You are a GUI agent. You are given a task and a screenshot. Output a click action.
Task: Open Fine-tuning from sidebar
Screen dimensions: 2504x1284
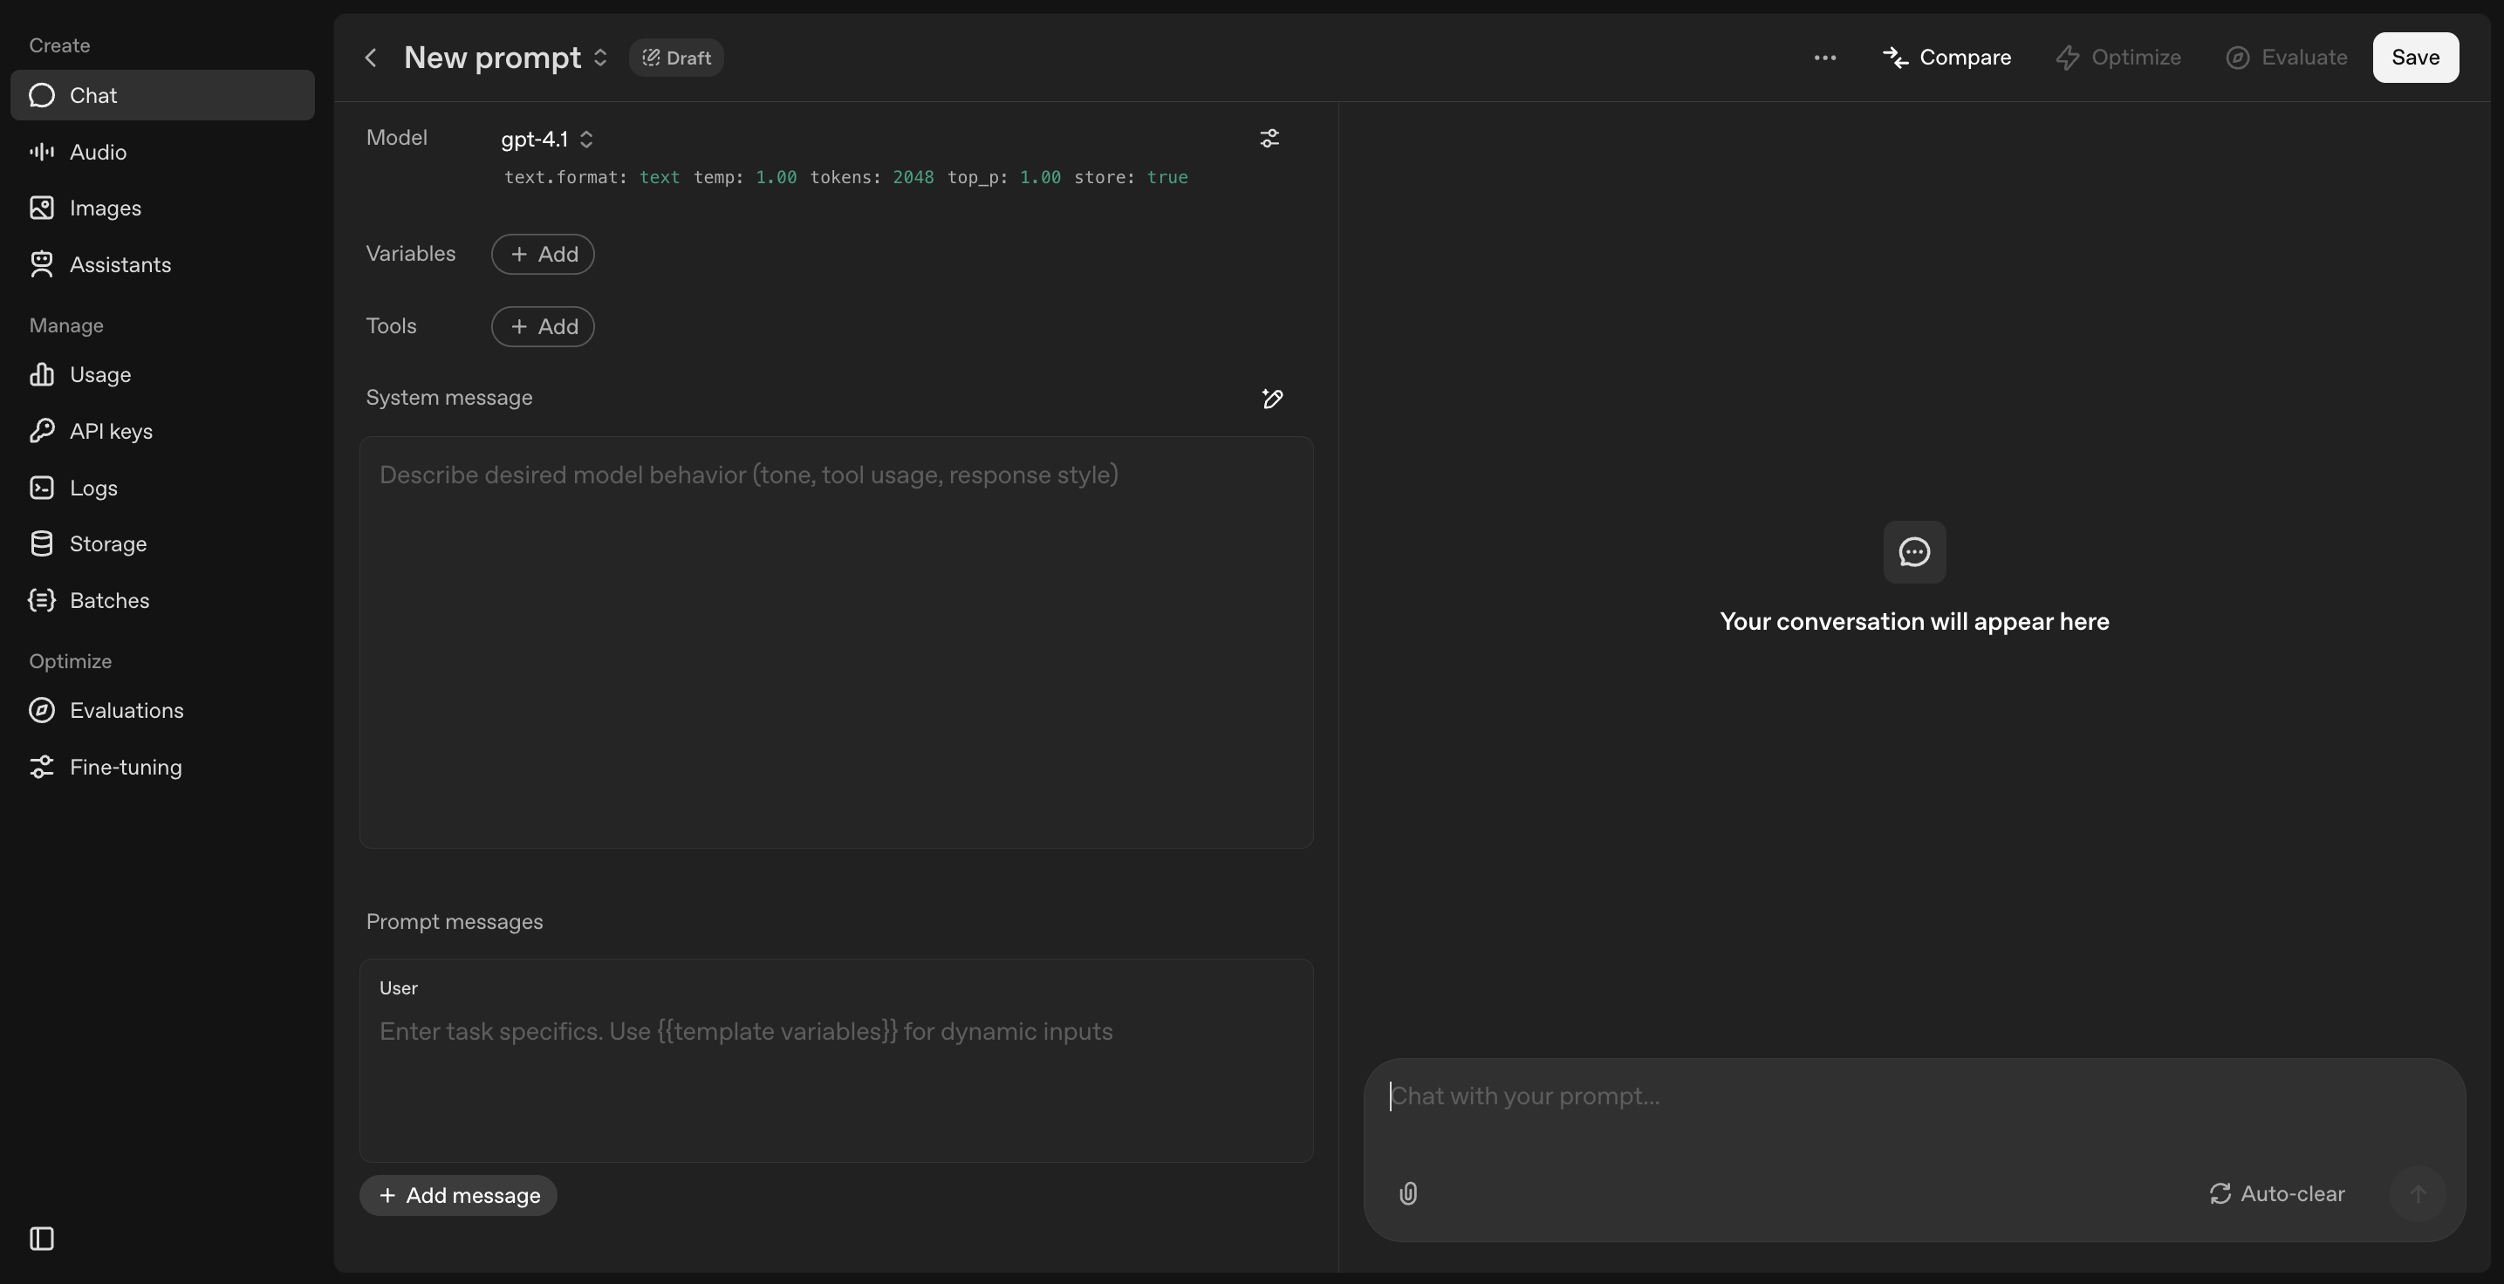tap(162, 767)
